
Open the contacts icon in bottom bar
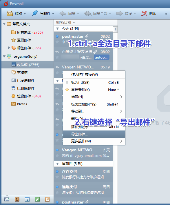pyautogui.click(x=17, y=199)
